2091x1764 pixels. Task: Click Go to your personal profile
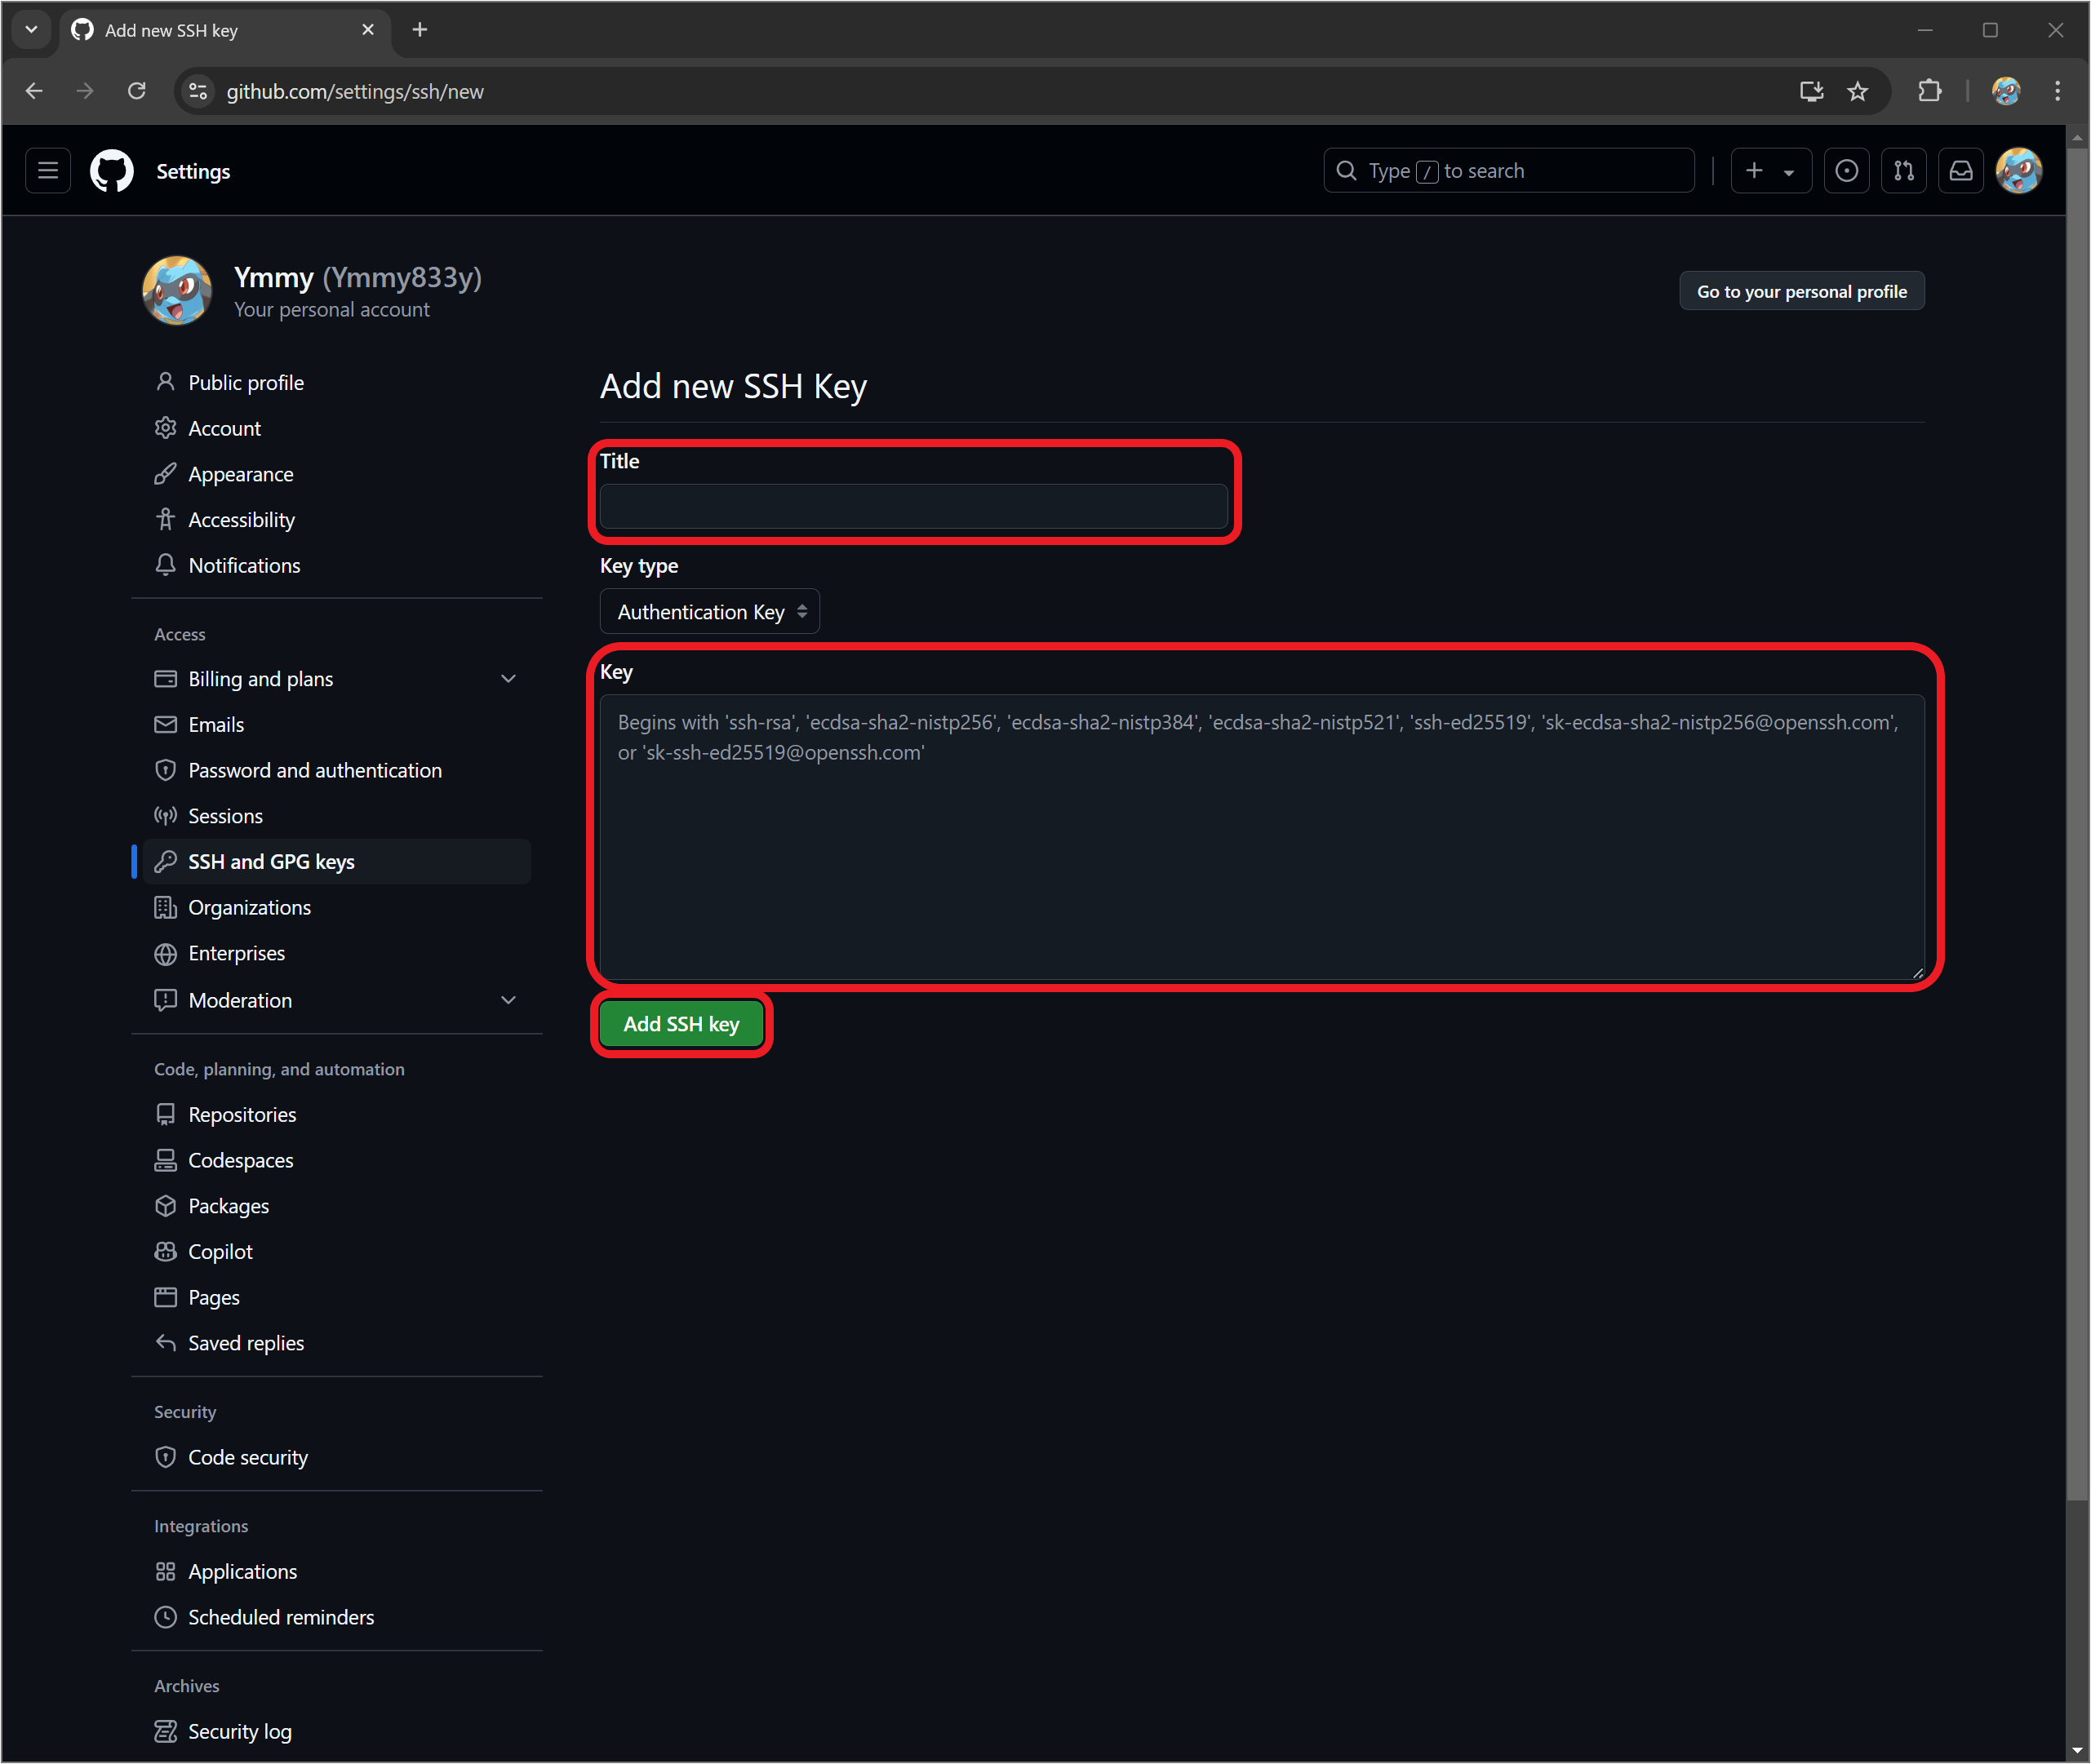coord(1801,292)
